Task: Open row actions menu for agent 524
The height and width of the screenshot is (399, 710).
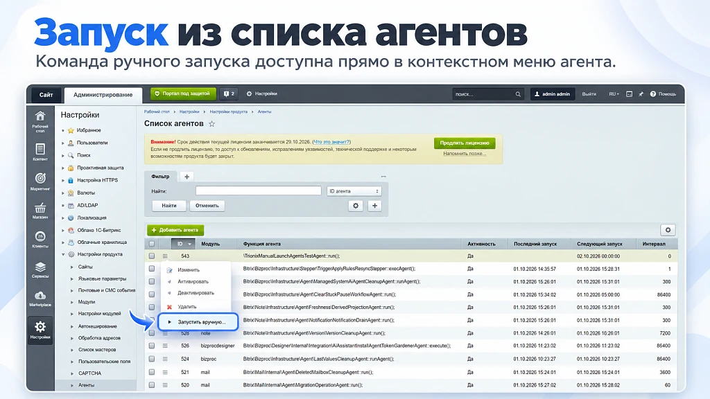Action: (165, 359)
